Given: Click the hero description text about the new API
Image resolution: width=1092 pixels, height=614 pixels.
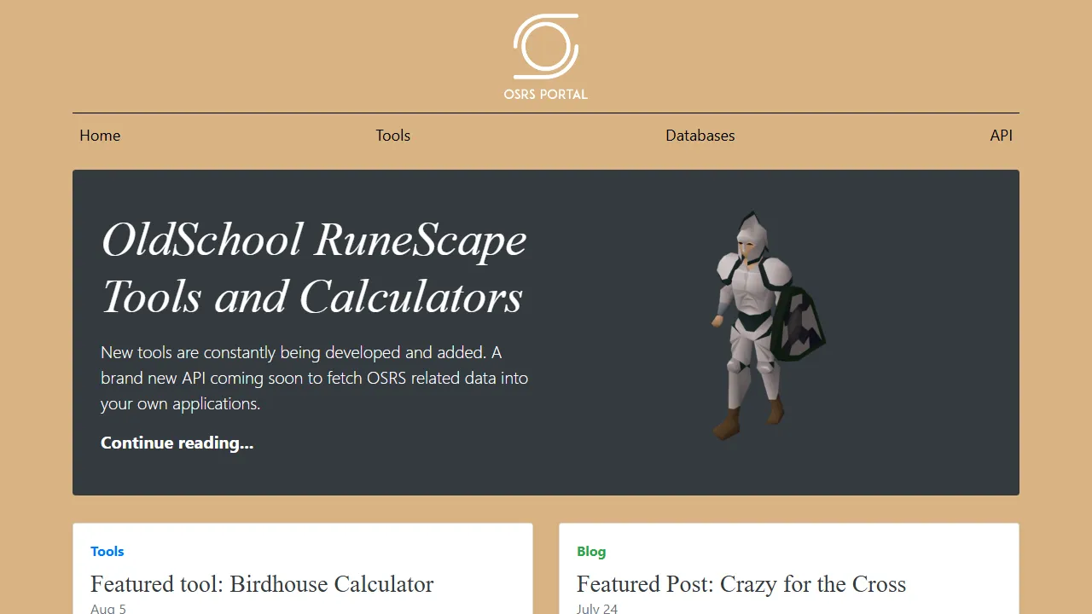Looking at the screenshot, I should click(x=314, y=378).
